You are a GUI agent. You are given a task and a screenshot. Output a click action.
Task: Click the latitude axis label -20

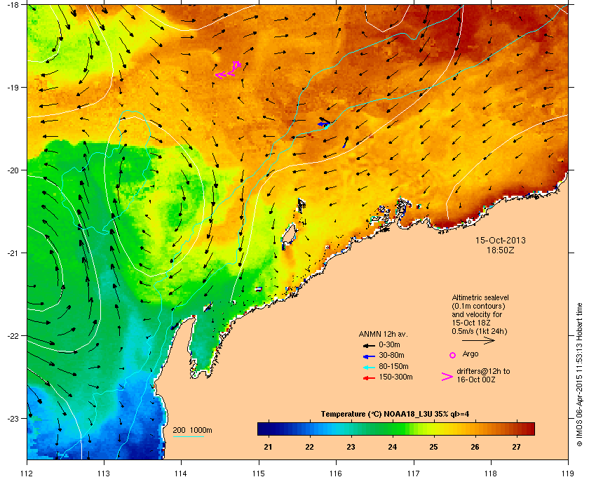pyautogui.click(x=13, y=170)
